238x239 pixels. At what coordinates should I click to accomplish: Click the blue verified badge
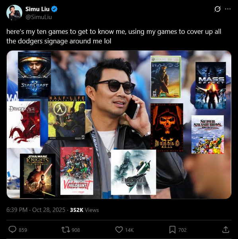pos(54,9)
